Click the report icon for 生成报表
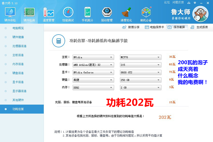213x142 pixels. pyautogui.click(x=192, y=27)
